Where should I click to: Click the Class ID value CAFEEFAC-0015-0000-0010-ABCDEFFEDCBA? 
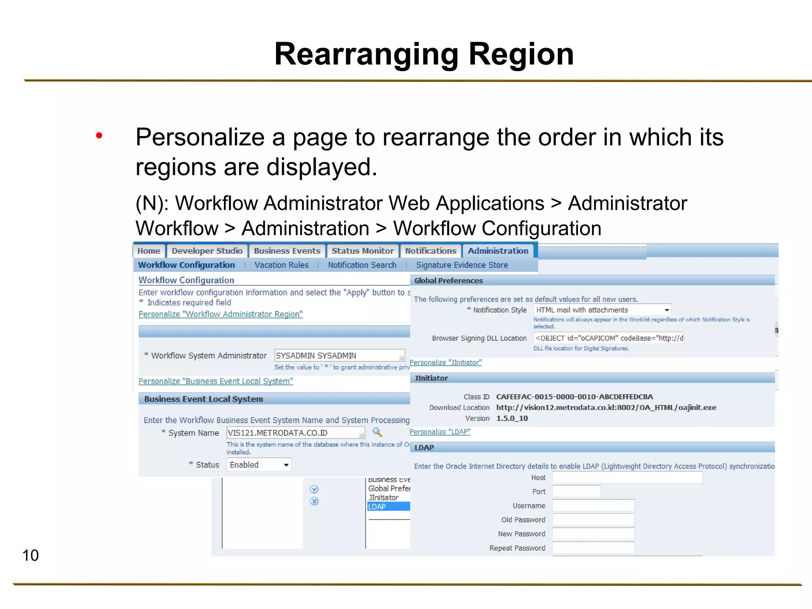pyautogui.click(x=575, y=396)
